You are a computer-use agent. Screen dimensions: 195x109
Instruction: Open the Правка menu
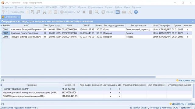19,7
